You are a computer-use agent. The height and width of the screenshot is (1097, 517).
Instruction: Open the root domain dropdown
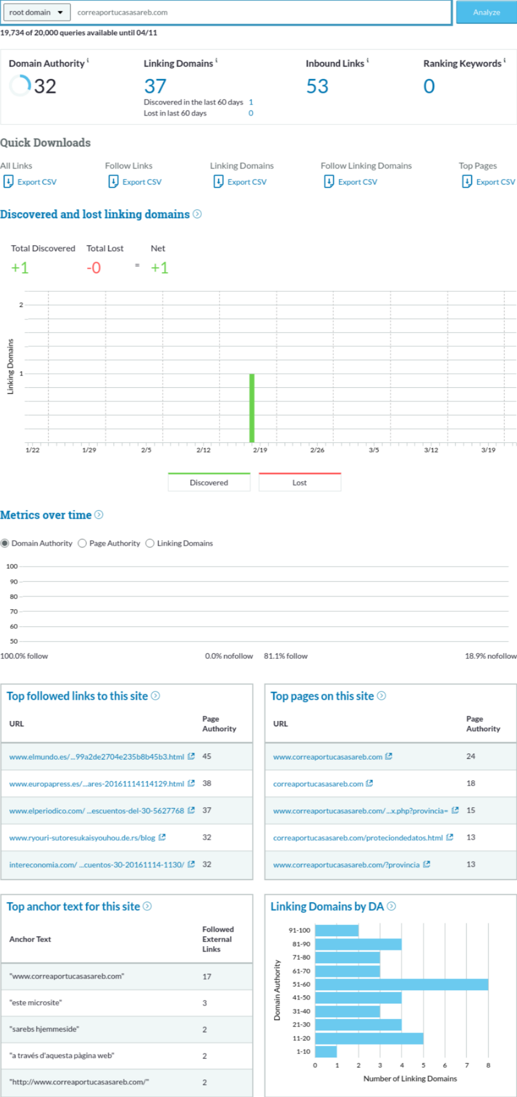pyautogui.click(x=36, y=12)
